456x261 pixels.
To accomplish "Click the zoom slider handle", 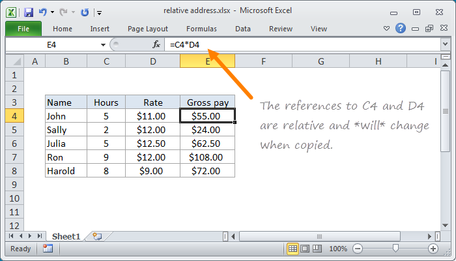I will coord(395,249).
